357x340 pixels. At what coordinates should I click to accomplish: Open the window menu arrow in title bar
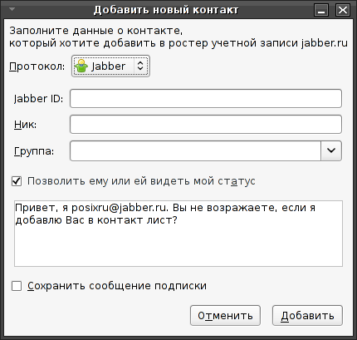[x=12, y=9]
